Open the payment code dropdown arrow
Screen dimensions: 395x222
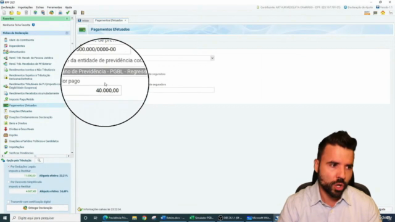click(212, 58)
